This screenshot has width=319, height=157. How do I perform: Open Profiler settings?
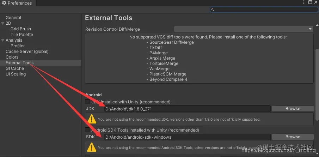click(x=18, y=46)
